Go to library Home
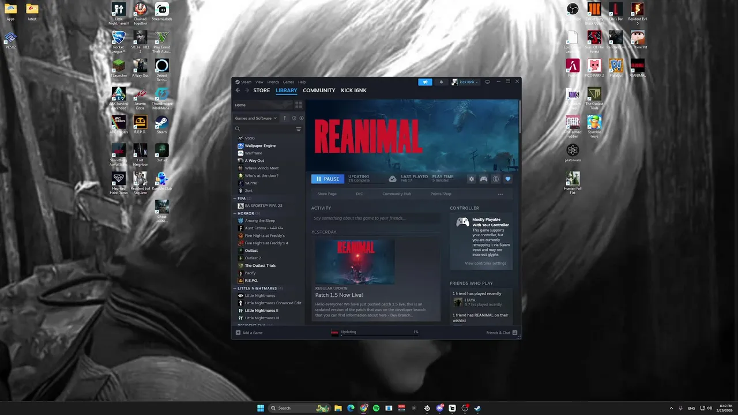The height and width of the screenshot is (415, 738). [x=263, y=105]
